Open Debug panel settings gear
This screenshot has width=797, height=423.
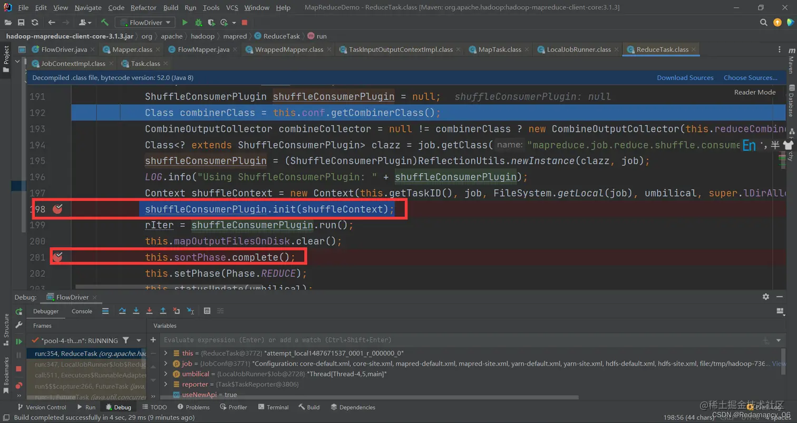click(x=766, y=297)
